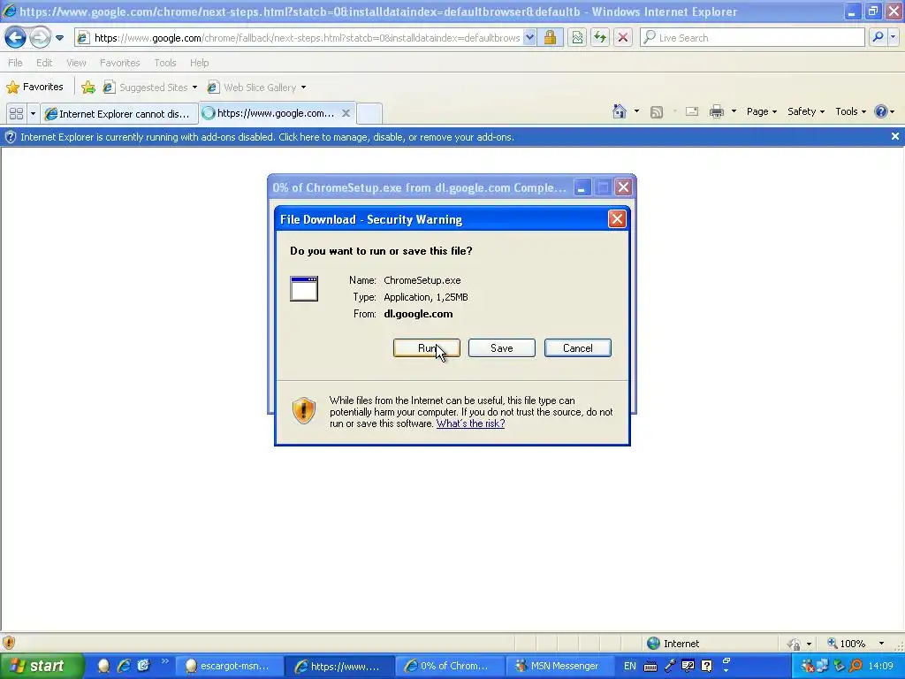This screenshot has height=679, width=905.
Task: Open the View menu
Action: [x=76, y=63]
